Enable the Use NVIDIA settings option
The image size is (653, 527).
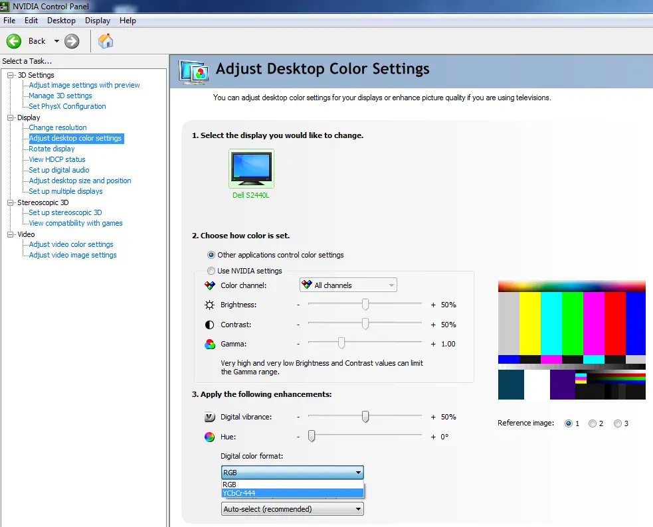coord(211,271)
